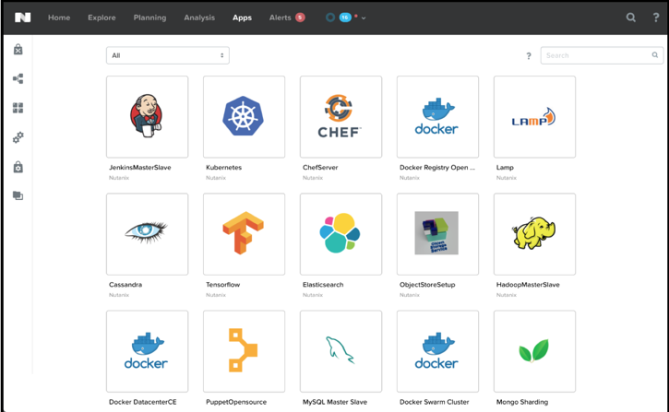Open the Alerts tab
The image size is (669, 412).
280,18
